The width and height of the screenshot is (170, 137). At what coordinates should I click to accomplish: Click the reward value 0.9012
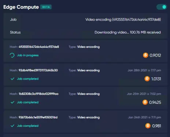(x=155, y=56)
